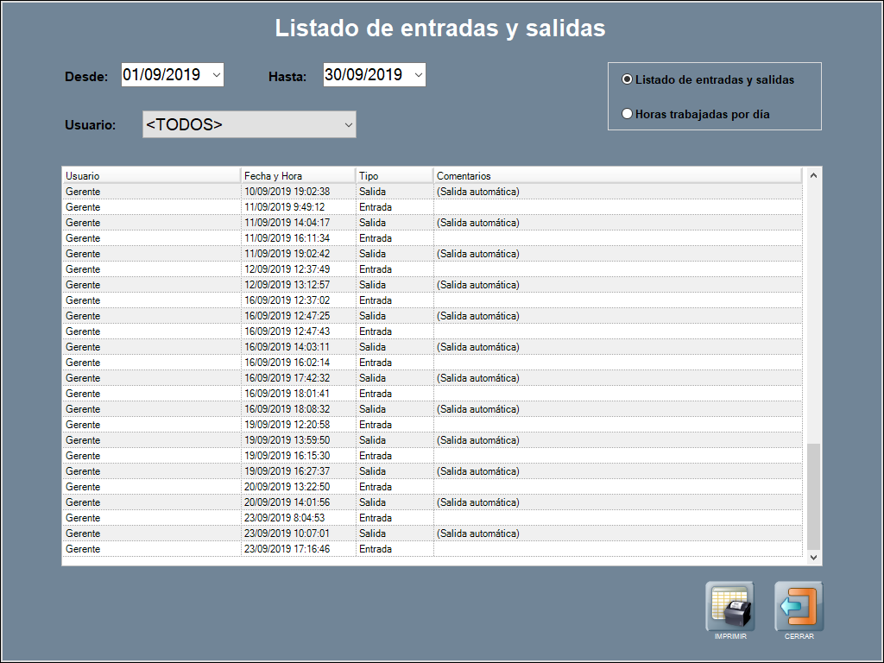
Task: Expand the Usuario <TODOS> combo box
Action: click(x=348, y=125)
